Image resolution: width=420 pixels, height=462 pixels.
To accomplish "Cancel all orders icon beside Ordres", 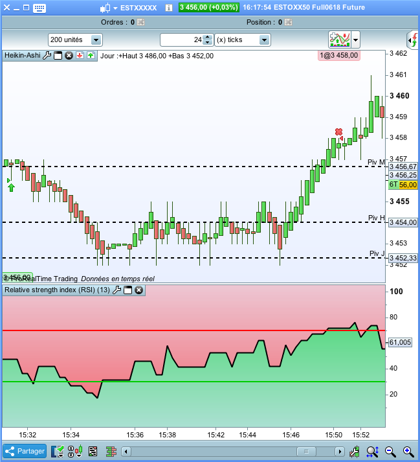I will (x=141, y=22).
